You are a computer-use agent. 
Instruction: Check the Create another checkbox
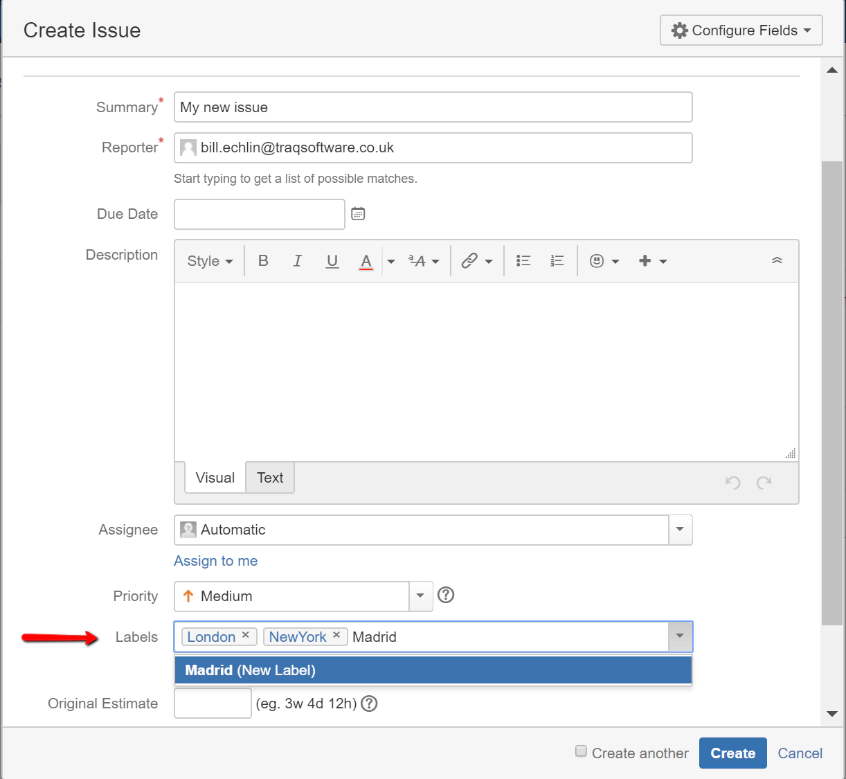pos(580,751)
